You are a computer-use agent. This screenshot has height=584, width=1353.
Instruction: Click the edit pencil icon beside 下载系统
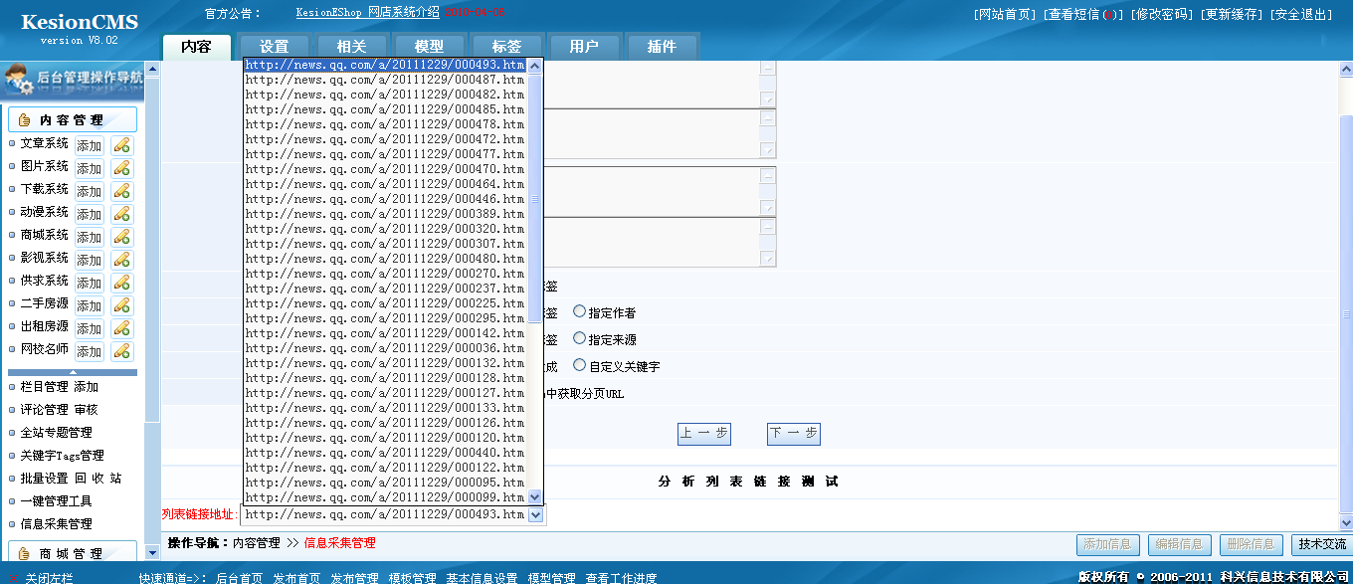coord(121,191)
